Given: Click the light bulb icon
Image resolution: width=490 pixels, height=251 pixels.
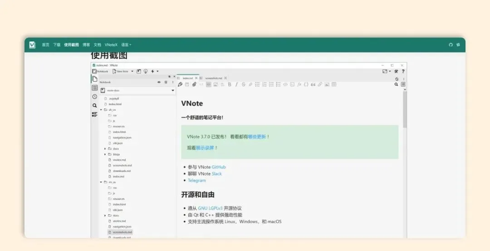Looking at the screenshot, I should pyautogui.click(x=146, y=71).
